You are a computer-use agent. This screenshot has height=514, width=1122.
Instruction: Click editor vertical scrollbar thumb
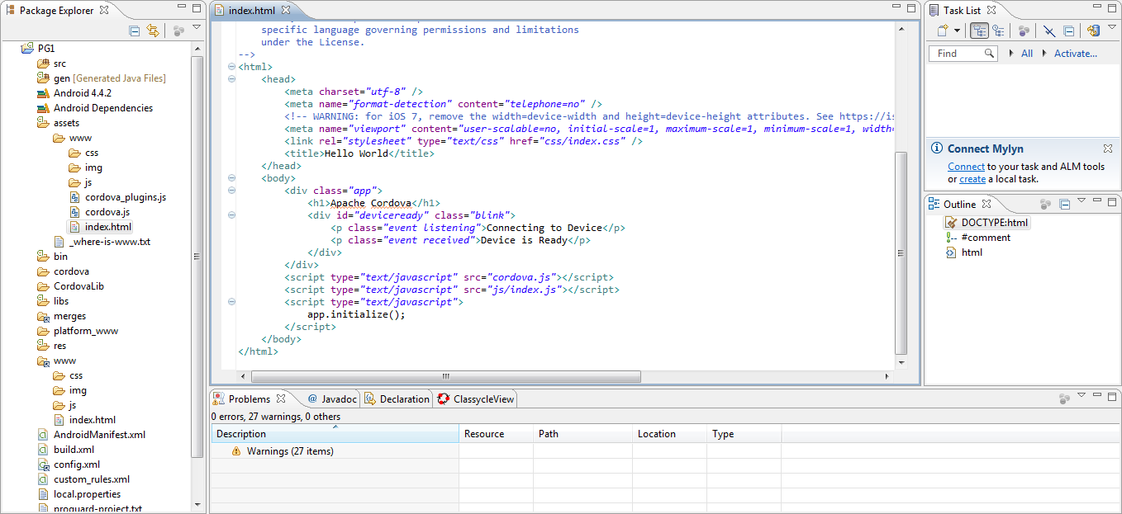click(901, 252)
